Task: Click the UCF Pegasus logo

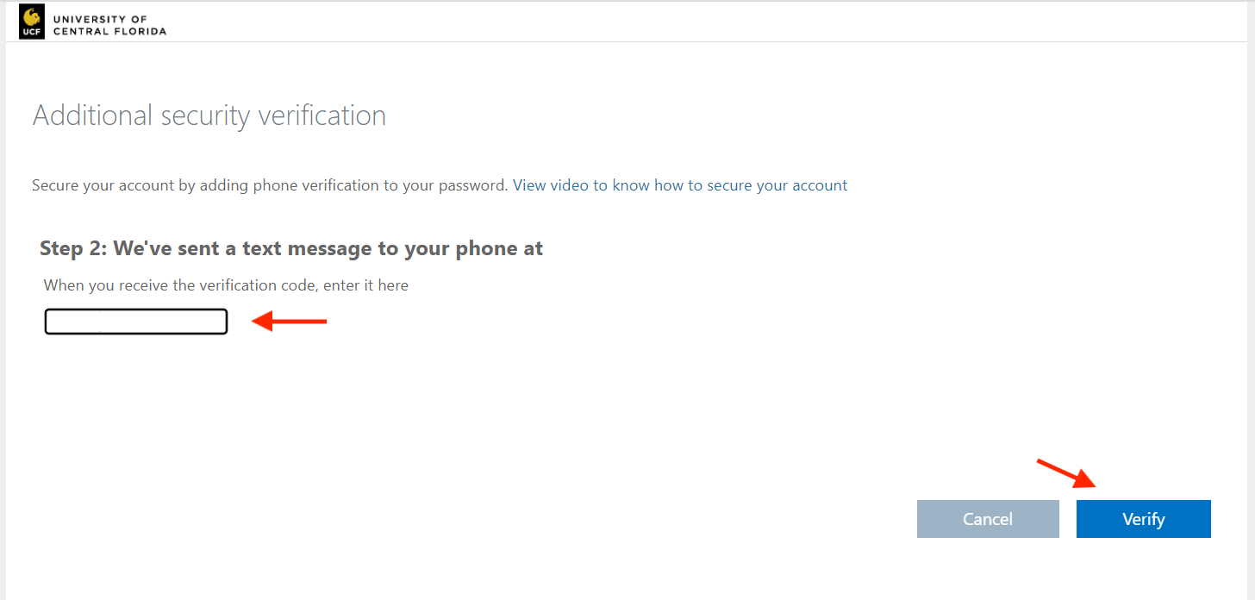Action: coord(31,22)
